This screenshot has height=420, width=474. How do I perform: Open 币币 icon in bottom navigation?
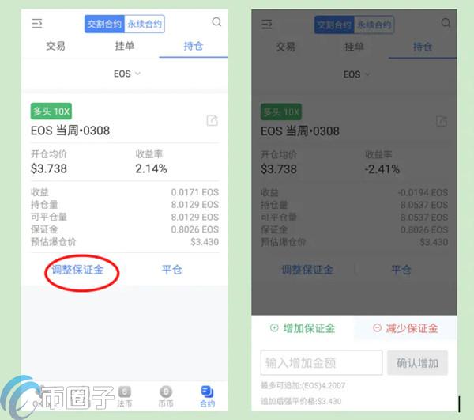[x=166, y=396]
